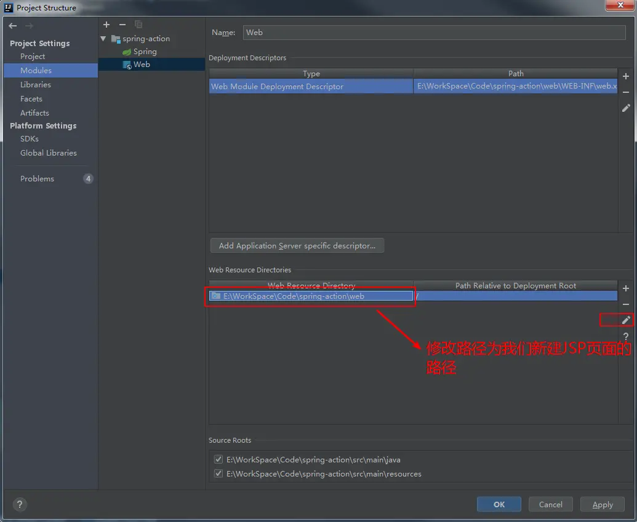Go back with the left arrow icon

tap(12, 26)
